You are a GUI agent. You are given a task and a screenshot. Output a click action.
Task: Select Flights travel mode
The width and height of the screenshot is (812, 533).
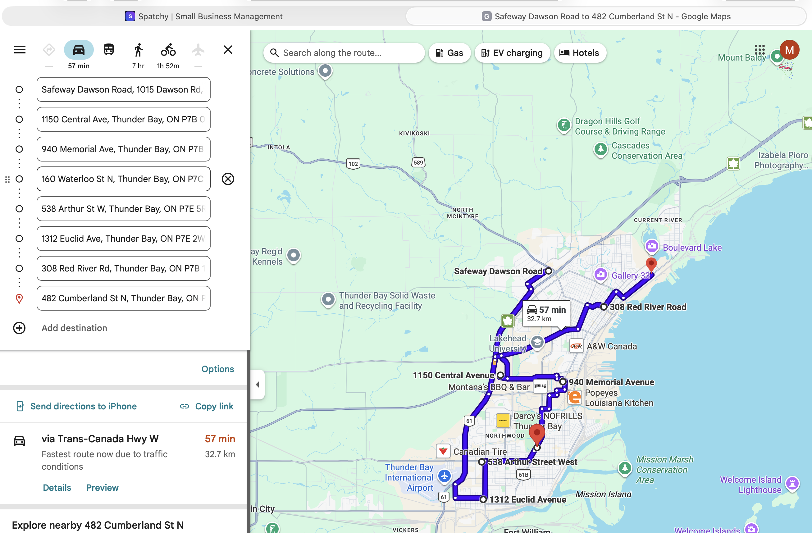pyautogui.click(x=198, y=50)
